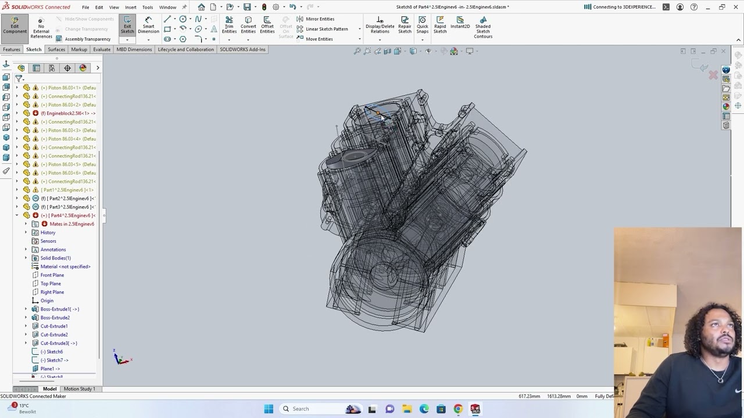Toggle Assembly Transparency

pyautogui.click(x=83, y=39)
